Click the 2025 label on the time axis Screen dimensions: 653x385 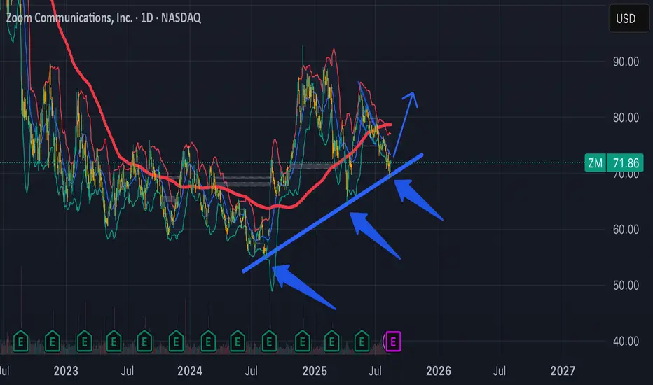click(315, 371)
